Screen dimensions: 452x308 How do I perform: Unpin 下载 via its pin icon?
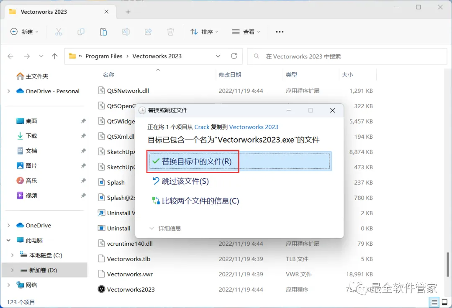coord(83,136)
